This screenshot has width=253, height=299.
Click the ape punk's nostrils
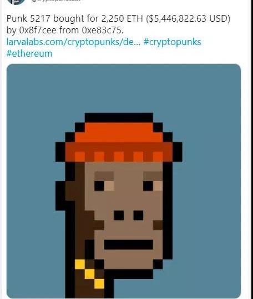[x=129, y=215]
